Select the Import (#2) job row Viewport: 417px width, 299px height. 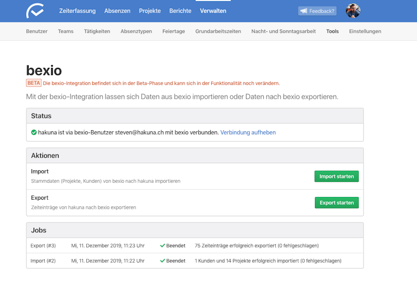tap(195, 260)
